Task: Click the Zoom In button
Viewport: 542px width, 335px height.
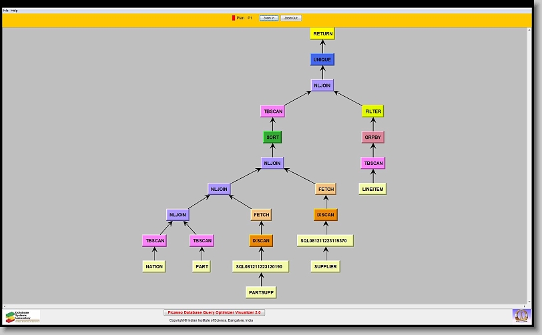Action: coord(268,18)
